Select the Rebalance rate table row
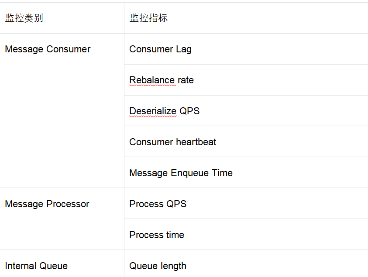Screen dimensions: 368x277 click(x=162, y=80)
